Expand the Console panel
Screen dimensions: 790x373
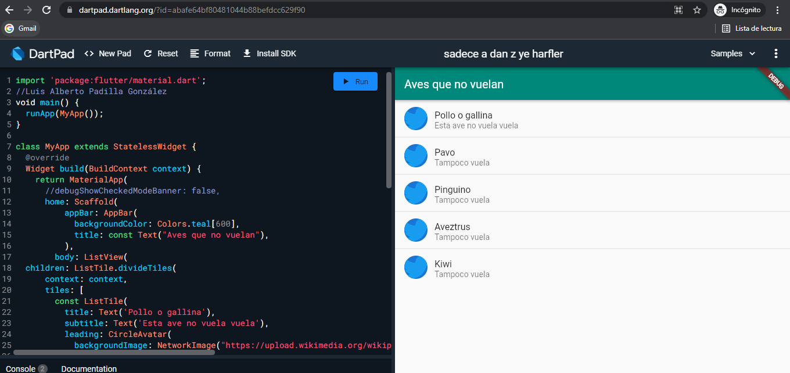pos(44,368)
